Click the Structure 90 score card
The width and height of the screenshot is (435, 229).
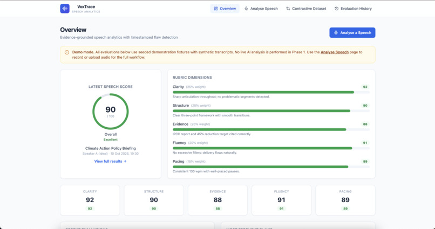pos(154,200)
